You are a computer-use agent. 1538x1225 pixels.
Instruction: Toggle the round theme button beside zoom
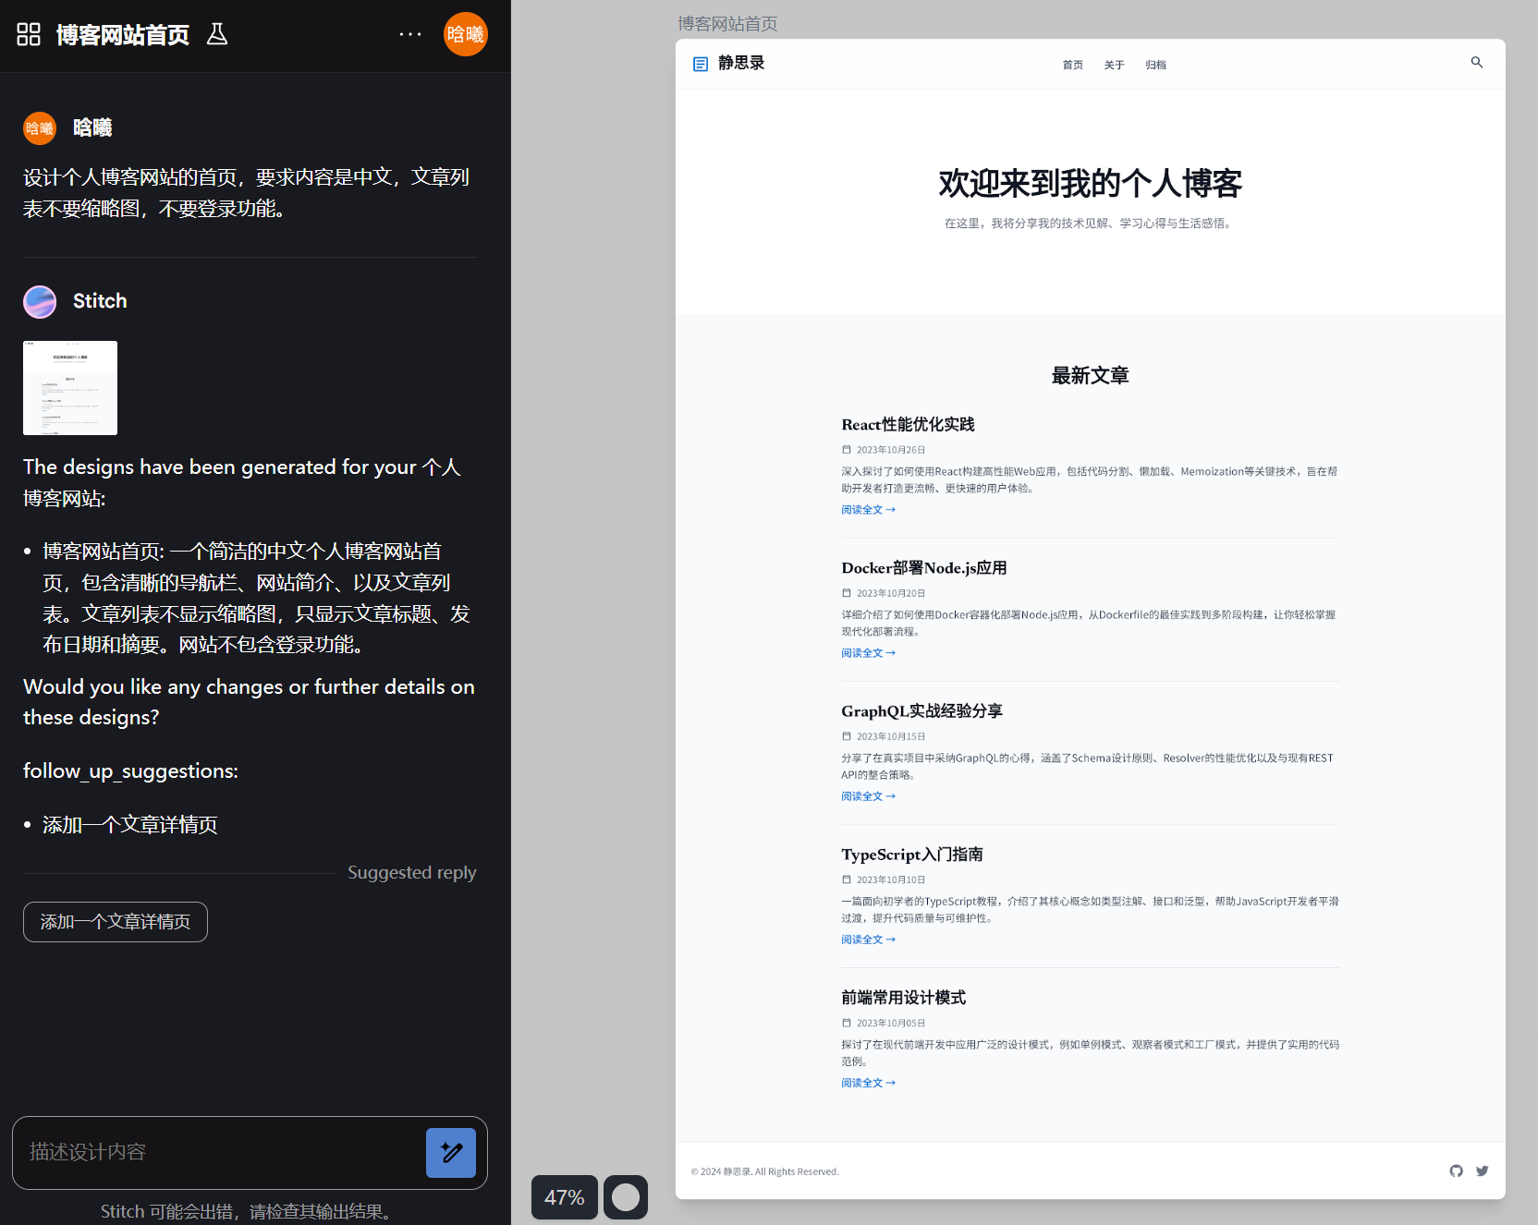coord(626,1197)
